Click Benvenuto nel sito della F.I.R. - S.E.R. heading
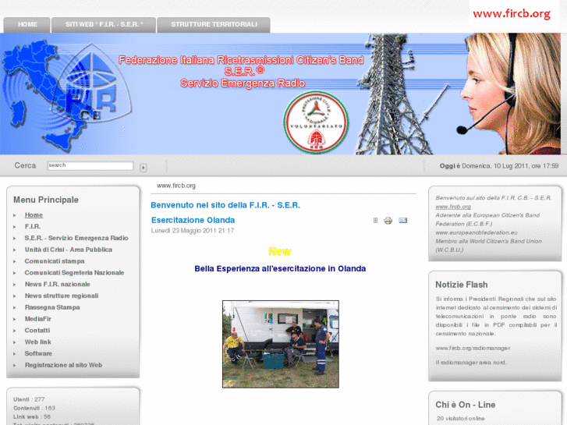 [x=225, y=205]
